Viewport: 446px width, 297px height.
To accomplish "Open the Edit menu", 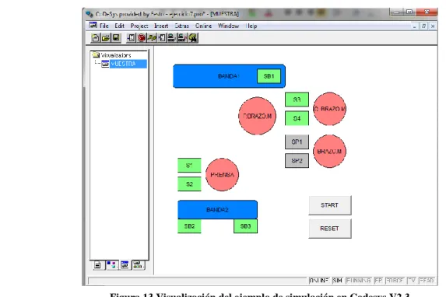I will click(x=119, y=26).
